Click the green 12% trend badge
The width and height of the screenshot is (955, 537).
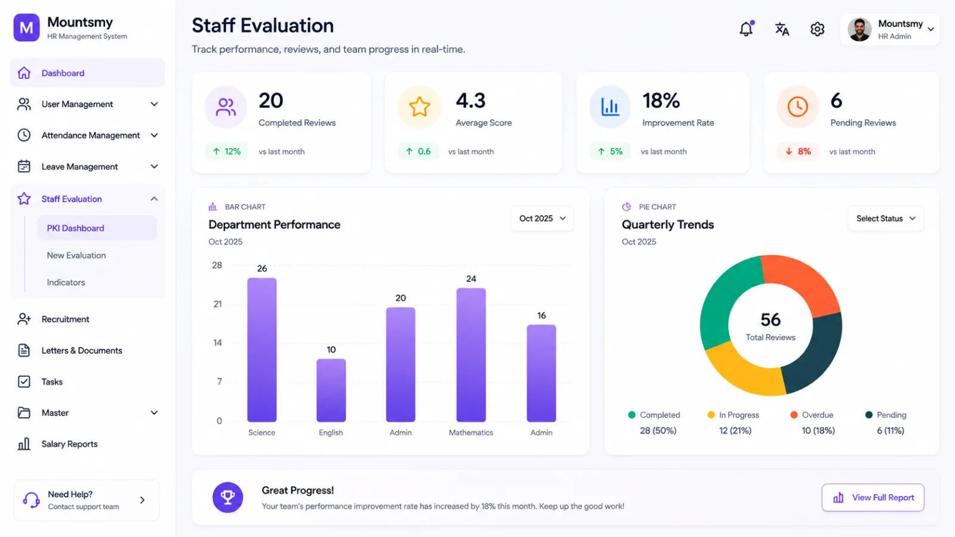[x=227, y=151]
